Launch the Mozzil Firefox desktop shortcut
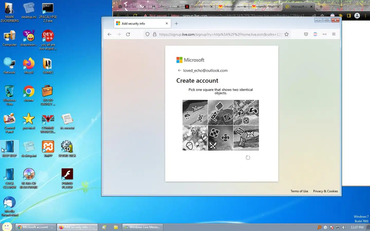Viewport: 370px width, 231px height. tap(29, 66)
